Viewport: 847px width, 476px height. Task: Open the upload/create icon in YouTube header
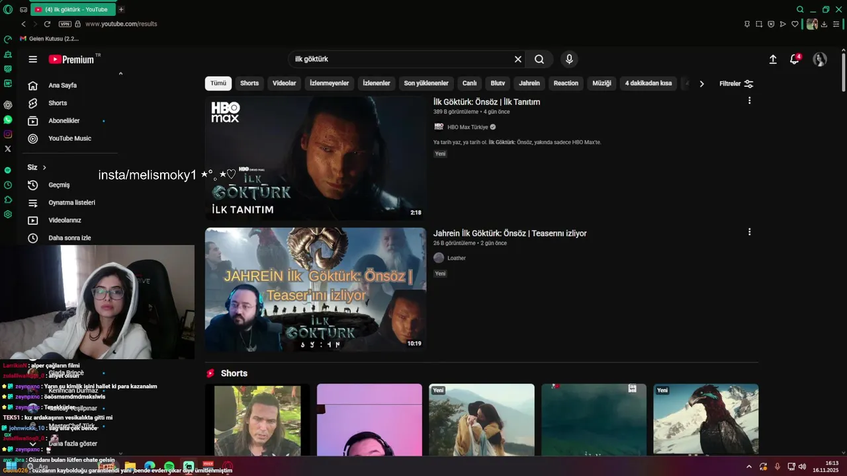pyautogui.click(x=773, y=59)
